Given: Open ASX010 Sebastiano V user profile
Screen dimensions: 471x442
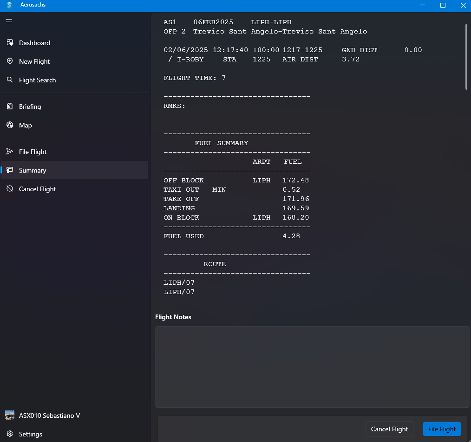Looking at the screenshot, I should tap(49, 415).
